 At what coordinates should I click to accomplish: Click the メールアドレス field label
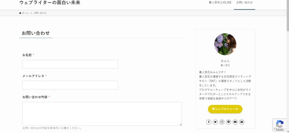pyautogui.click(x=33, y=76)
